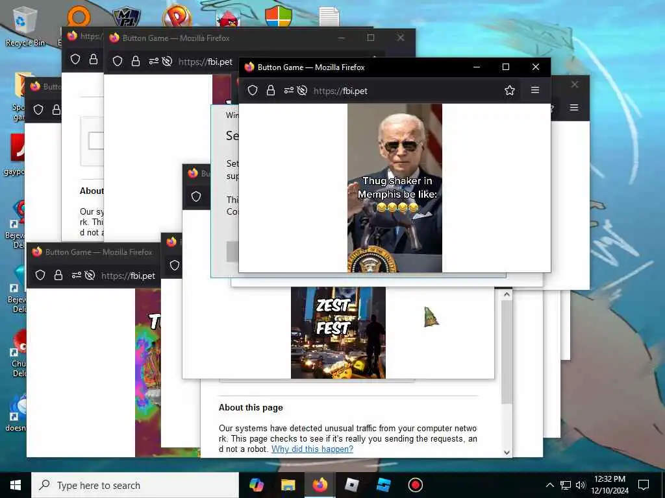Click the padlock in the topmost dimmed Button Game window
This screenshot has height=498, width=665.
tap(135, 62)
